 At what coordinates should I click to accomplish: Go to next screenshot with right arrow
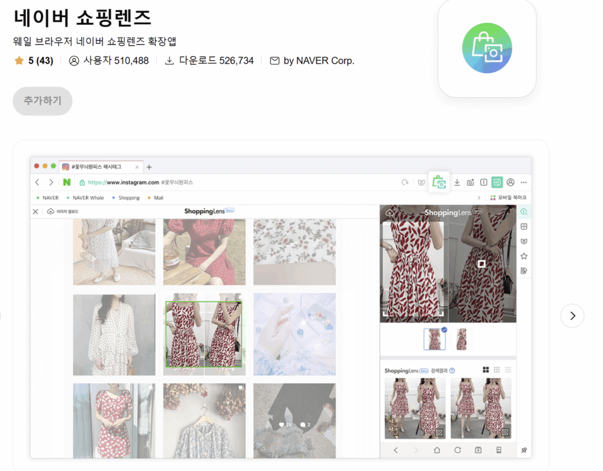(x=572, y=316)
